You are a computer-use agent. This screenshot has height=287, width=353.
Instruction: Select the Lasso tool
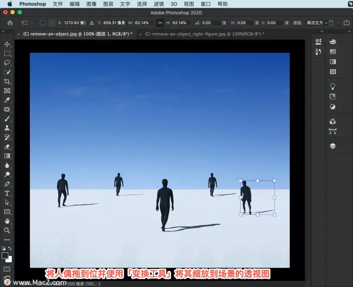coord(7,63)
